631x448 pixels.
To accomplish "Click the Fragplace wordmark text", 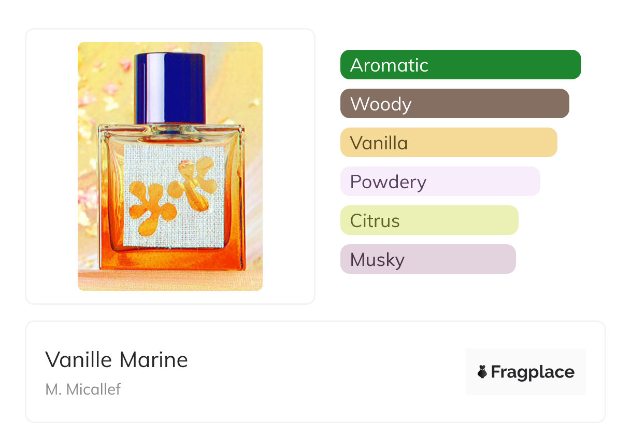I will (x=533, y=372).
